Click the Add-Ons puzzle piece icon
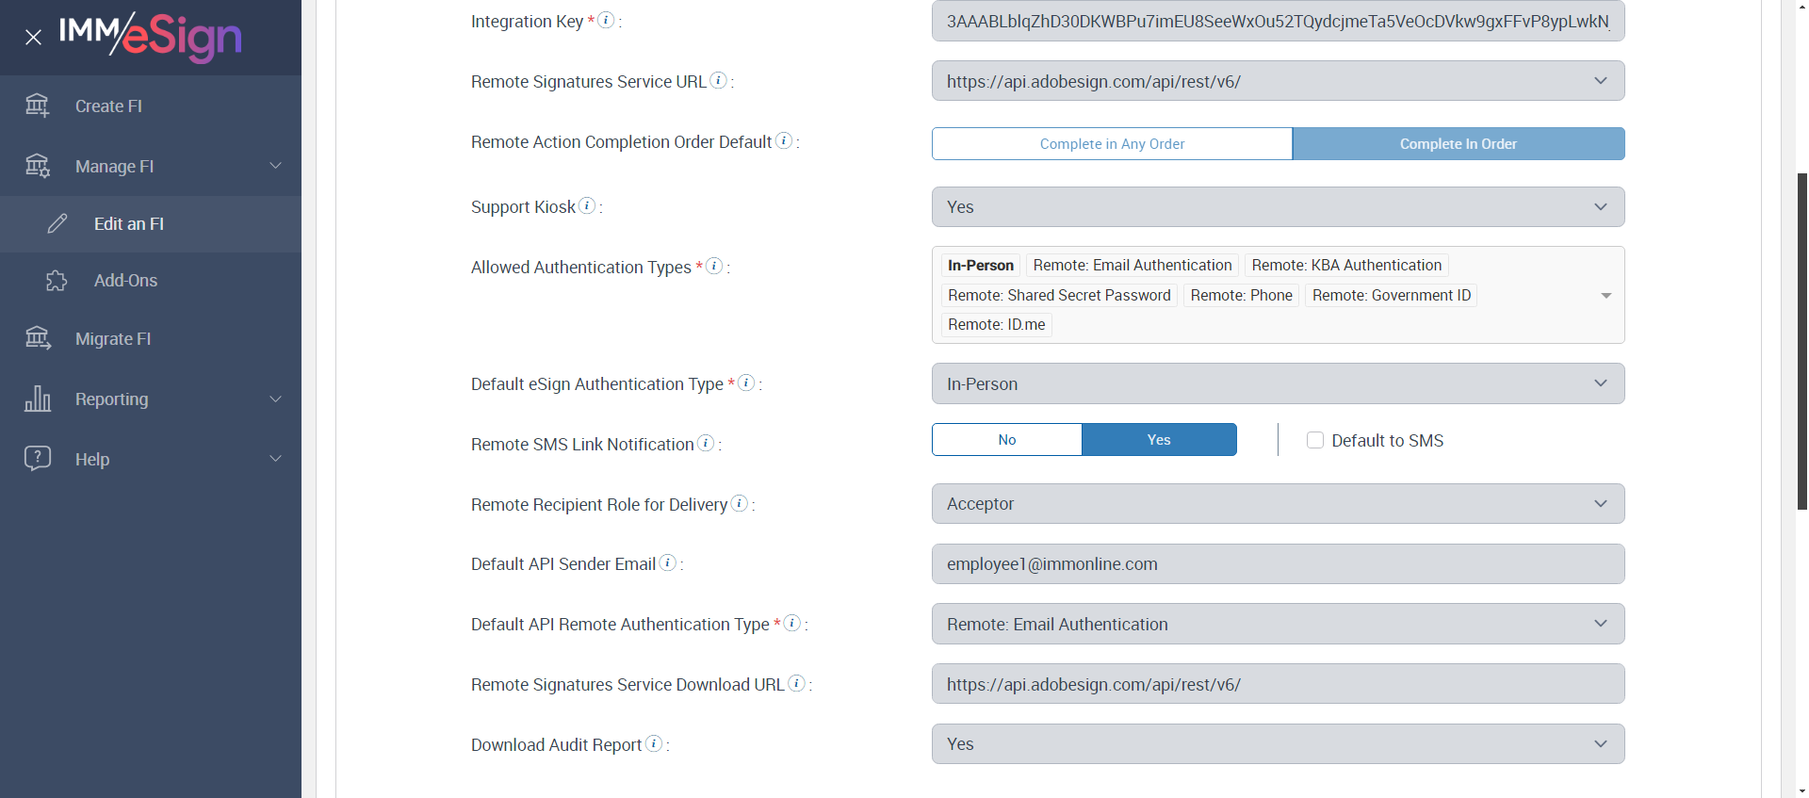The image size is (1809, 798). point(57,281)
